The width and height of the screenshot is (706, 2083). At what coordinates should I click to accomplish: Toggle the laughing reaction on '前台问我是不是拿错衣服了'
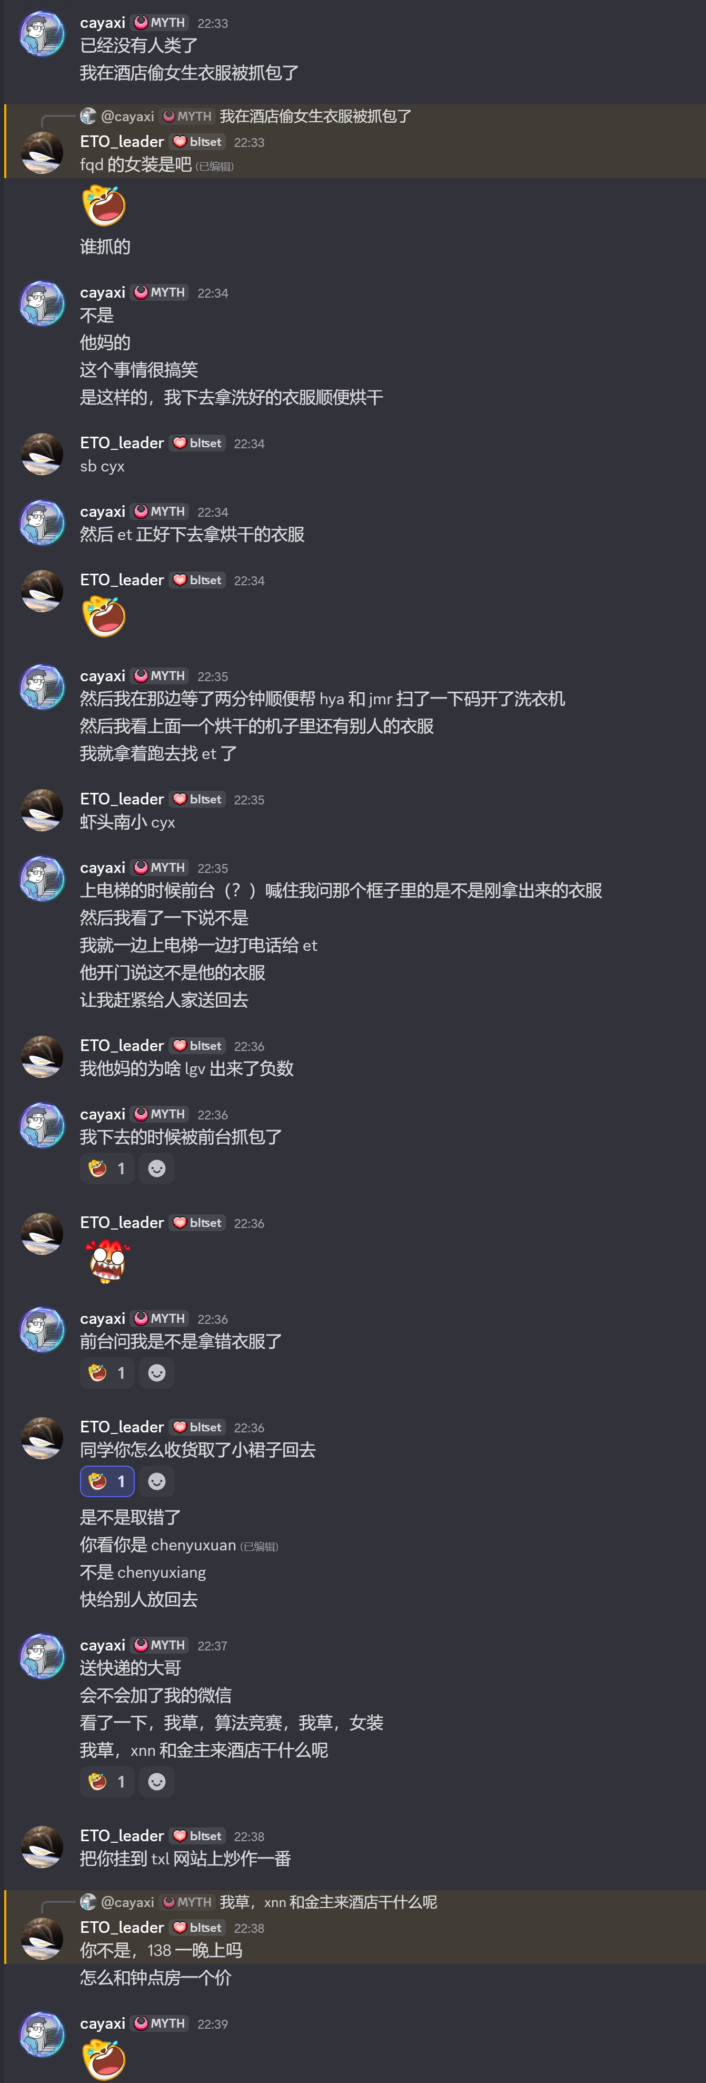pyautogui.click(x=107, y=1373)
